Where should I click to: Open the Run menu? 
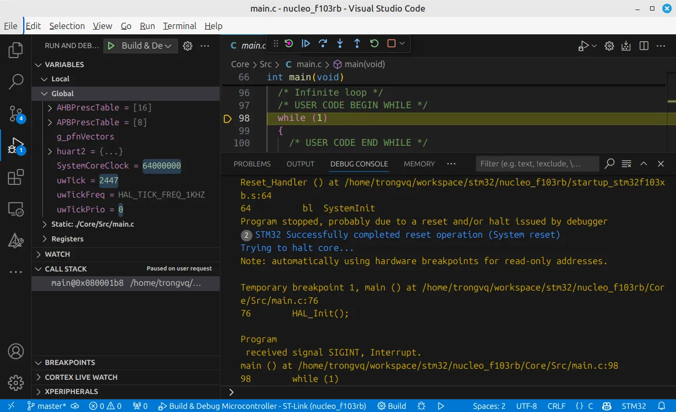[147, 26]
